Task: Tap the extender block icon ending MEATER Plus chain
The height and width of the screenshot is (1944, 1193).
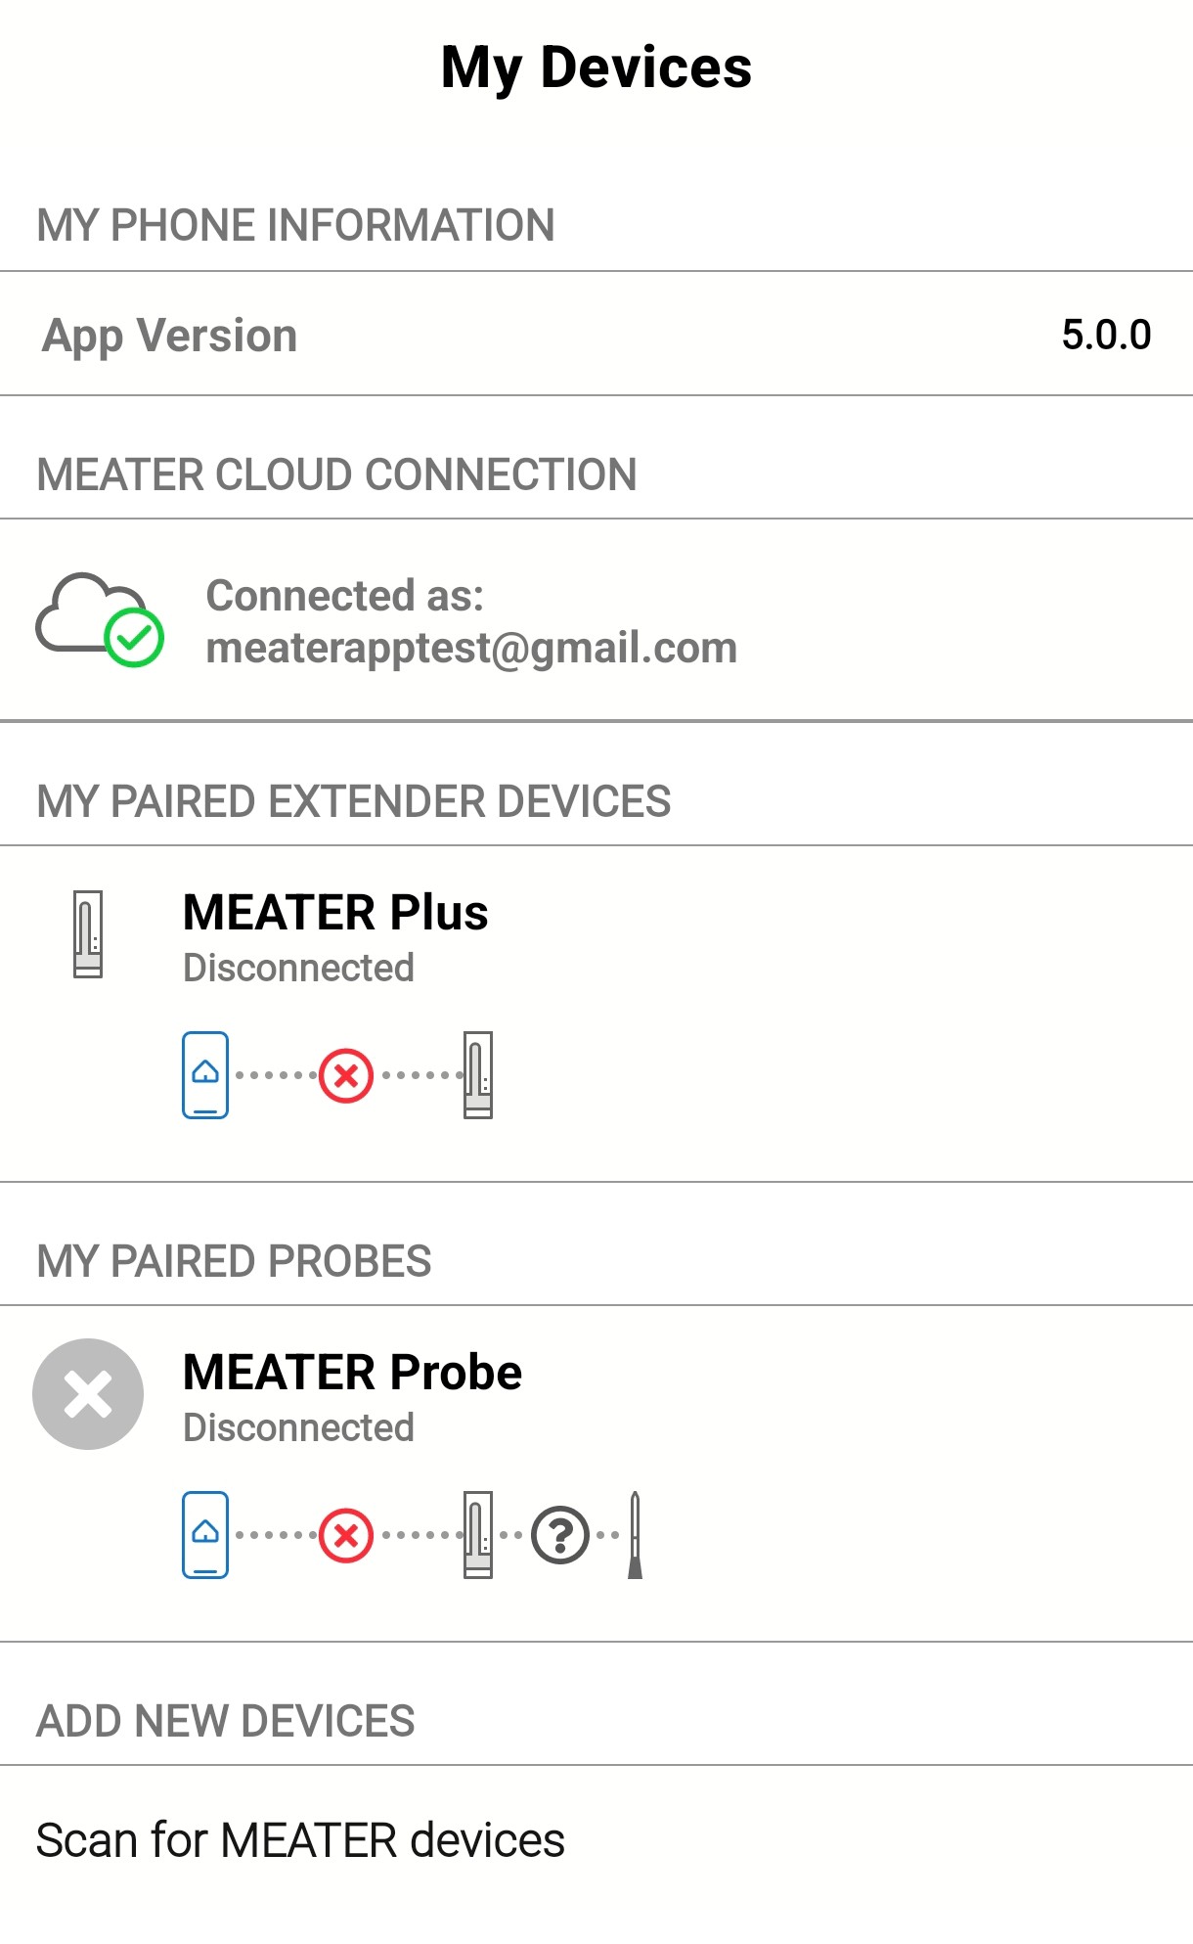Action: (x=478, y=1075)
